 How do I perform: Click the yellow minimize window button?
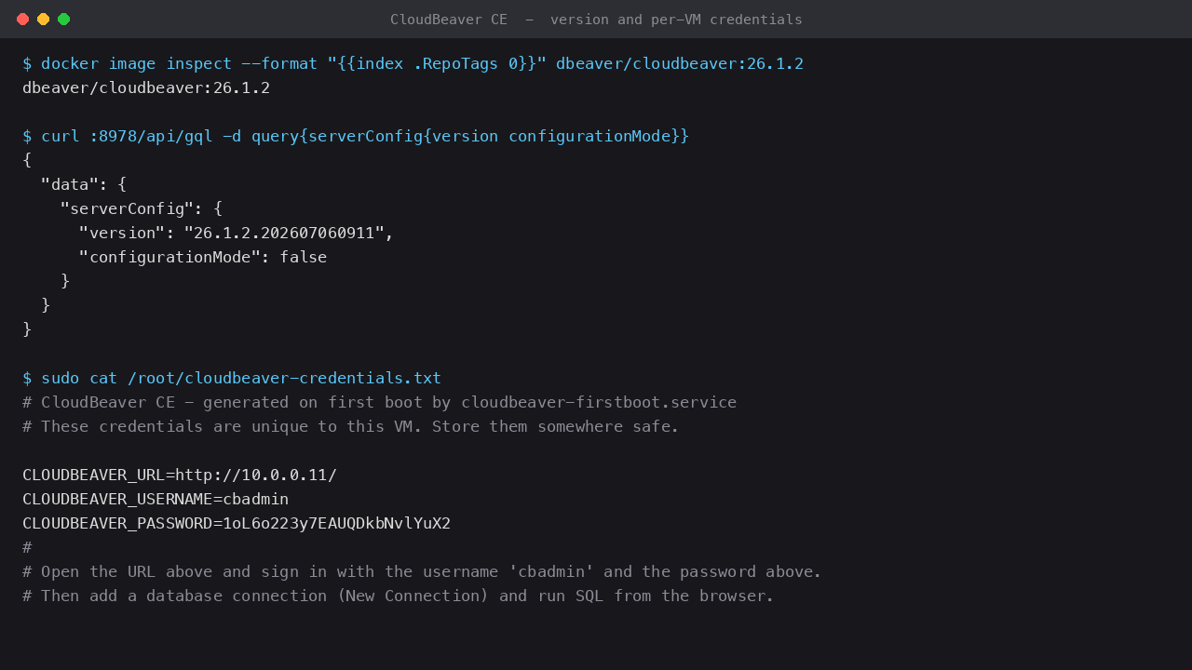tap(43, 20)
